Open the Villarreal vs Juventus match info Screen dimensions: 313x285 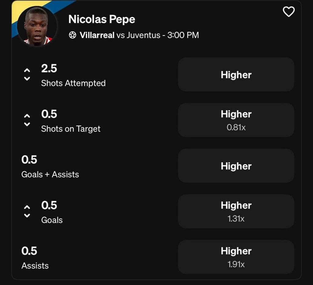tap(139, 35)
